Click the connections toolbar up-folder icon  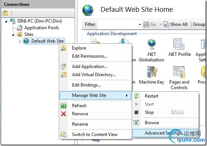5,13
